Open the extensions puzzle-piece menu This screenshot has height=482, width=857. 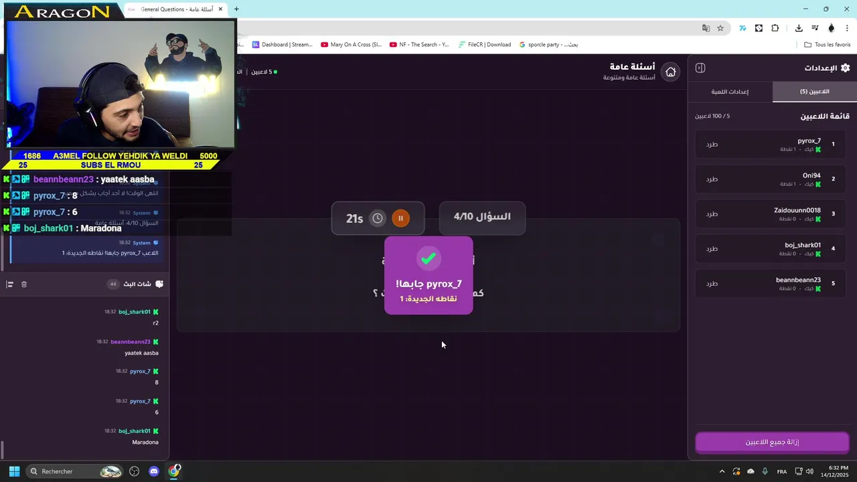[775, 28]
